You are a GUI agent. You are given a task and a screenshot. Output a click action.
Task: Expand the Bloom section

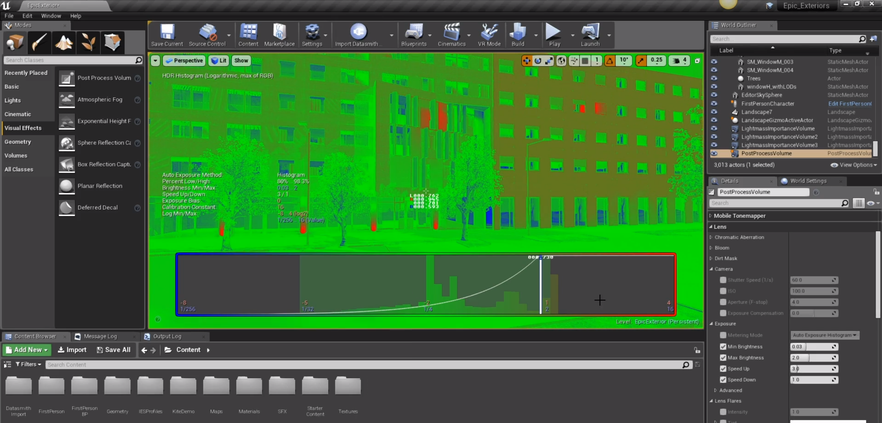tap(711, 248)
